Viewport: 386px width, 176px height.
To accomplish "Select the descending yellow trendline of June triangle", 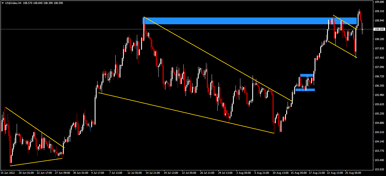I will coord(34,127).
